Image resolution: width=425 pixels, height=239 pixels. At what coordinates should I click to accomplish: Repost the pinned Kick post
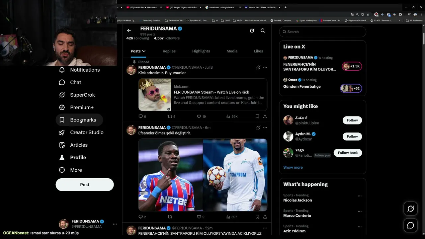coord(171,117)
